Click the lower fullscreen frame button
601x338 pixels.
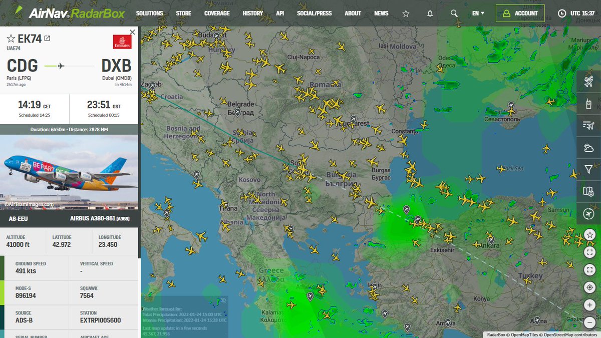click(589, 270)
